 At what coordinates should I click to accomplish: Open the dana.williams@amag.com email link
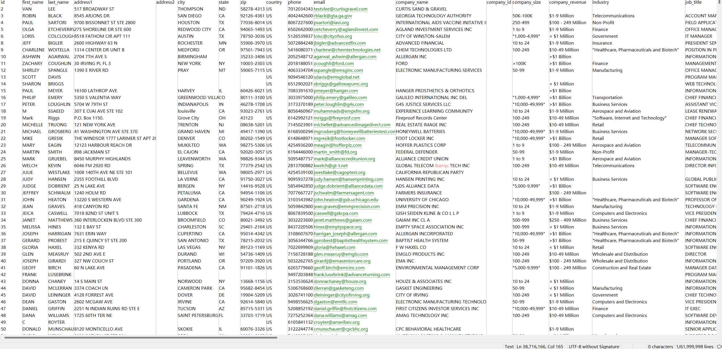pos(340,316)
